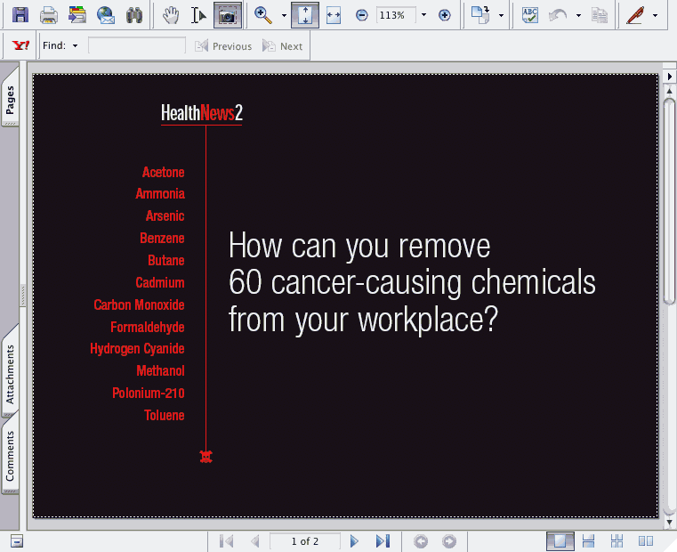Viewport: 677px width, 552px height.
Task: Click the 'Hydrogen Cyanide' text
Action: click(x=137, y=349)
